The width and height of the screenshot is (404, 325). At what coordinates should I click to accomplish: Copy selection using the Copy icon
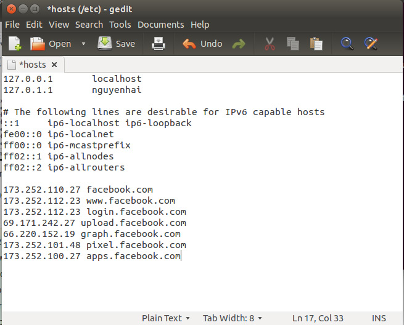coord(293,44)
